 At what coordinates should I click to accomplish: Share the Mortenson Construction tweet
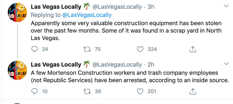[193, 91]
